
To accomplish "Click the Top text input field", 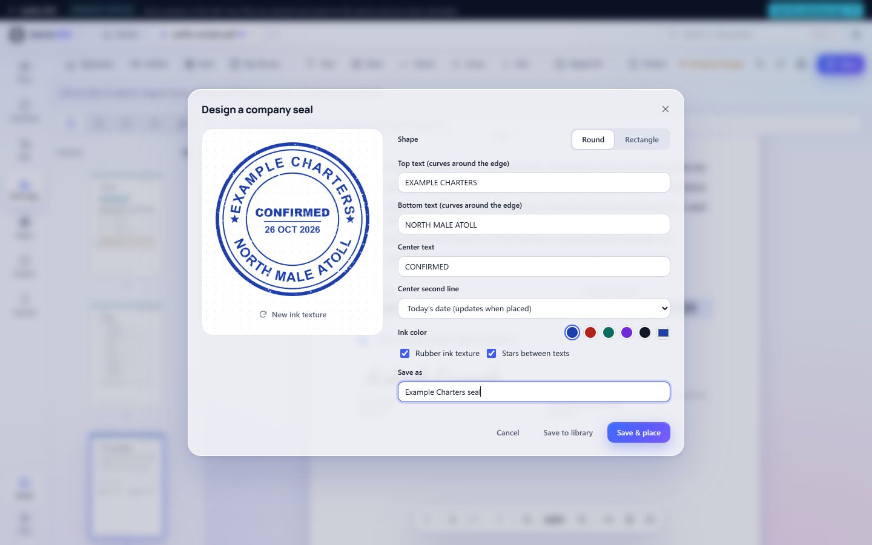I will tap(533, 182).
